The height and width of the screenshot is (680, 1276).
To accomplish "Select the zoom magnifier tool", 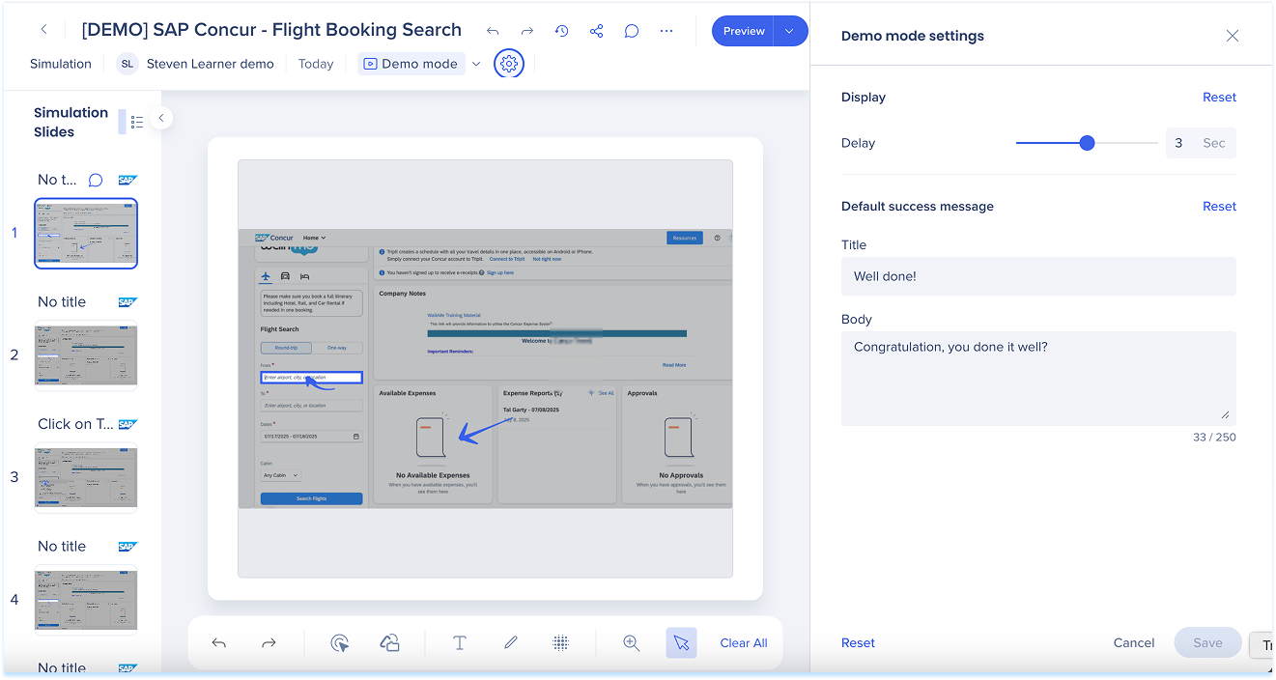I will click(x=632, y=643).
